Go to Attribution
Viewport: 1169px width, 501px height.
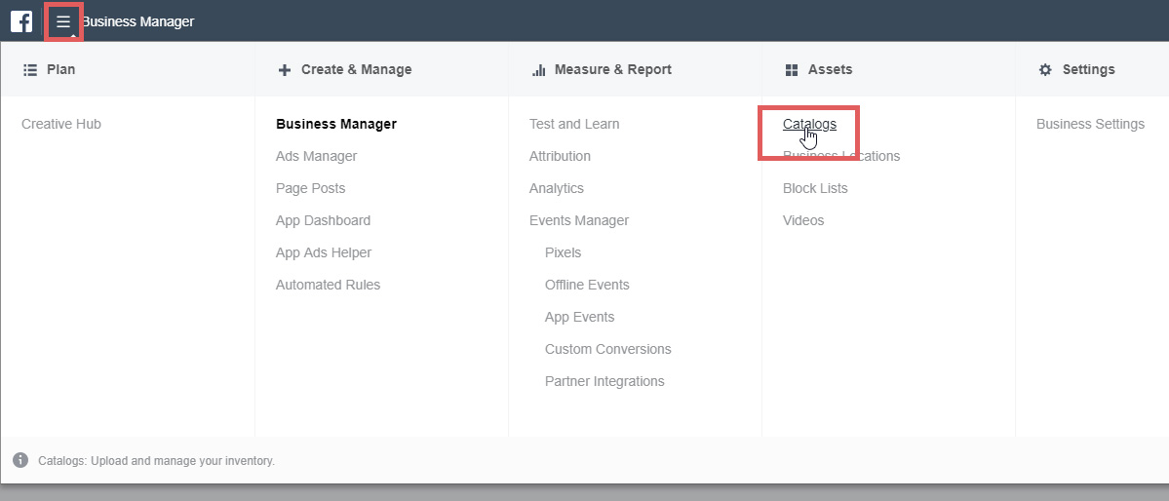pos(560,156)
